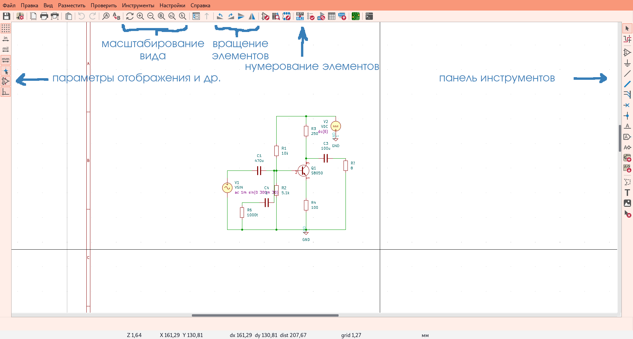
Task: Mirror selected item vertically
Action: tap(241, 16)
